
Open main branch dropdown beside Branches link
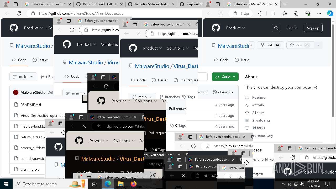pyautogui.click(x=142, y=97)
